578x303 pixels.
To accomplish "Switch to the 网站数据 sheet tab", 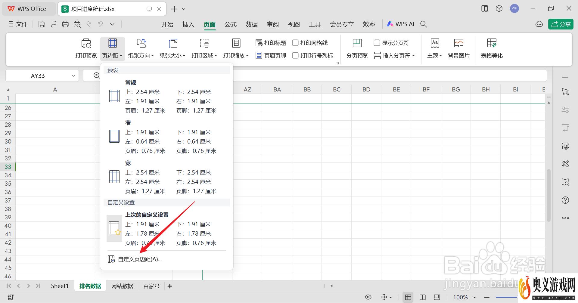I will [x=122, y=286].
